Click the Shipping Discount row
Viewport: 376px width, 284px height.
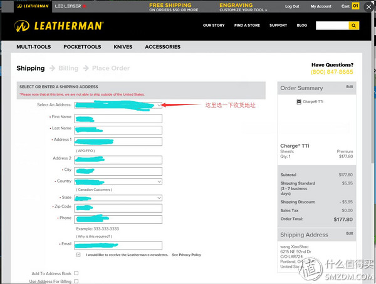tap(316, 202)
